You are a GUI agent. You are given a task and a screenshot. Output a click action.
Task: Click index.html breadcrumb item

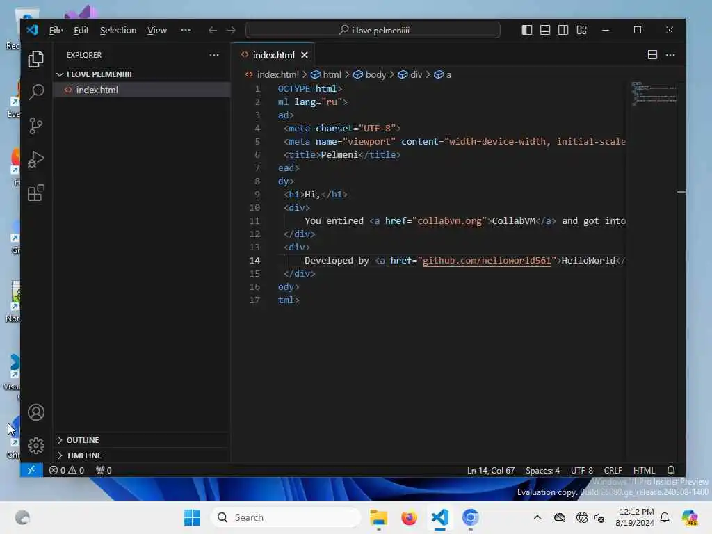tap(272, 74)
